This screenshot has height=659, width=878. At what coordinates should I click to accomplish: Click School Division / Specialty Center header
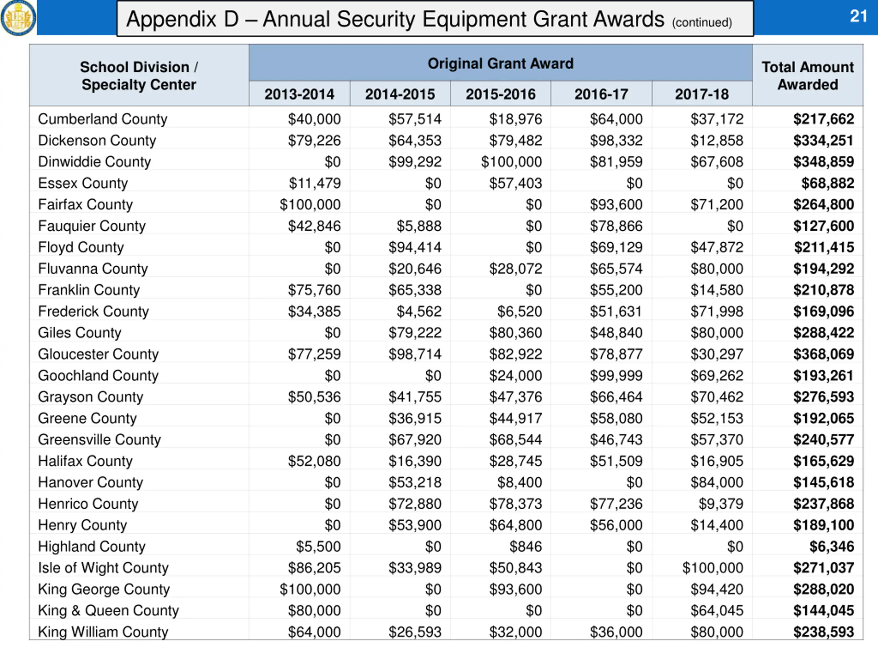click(x=139, y=76)
